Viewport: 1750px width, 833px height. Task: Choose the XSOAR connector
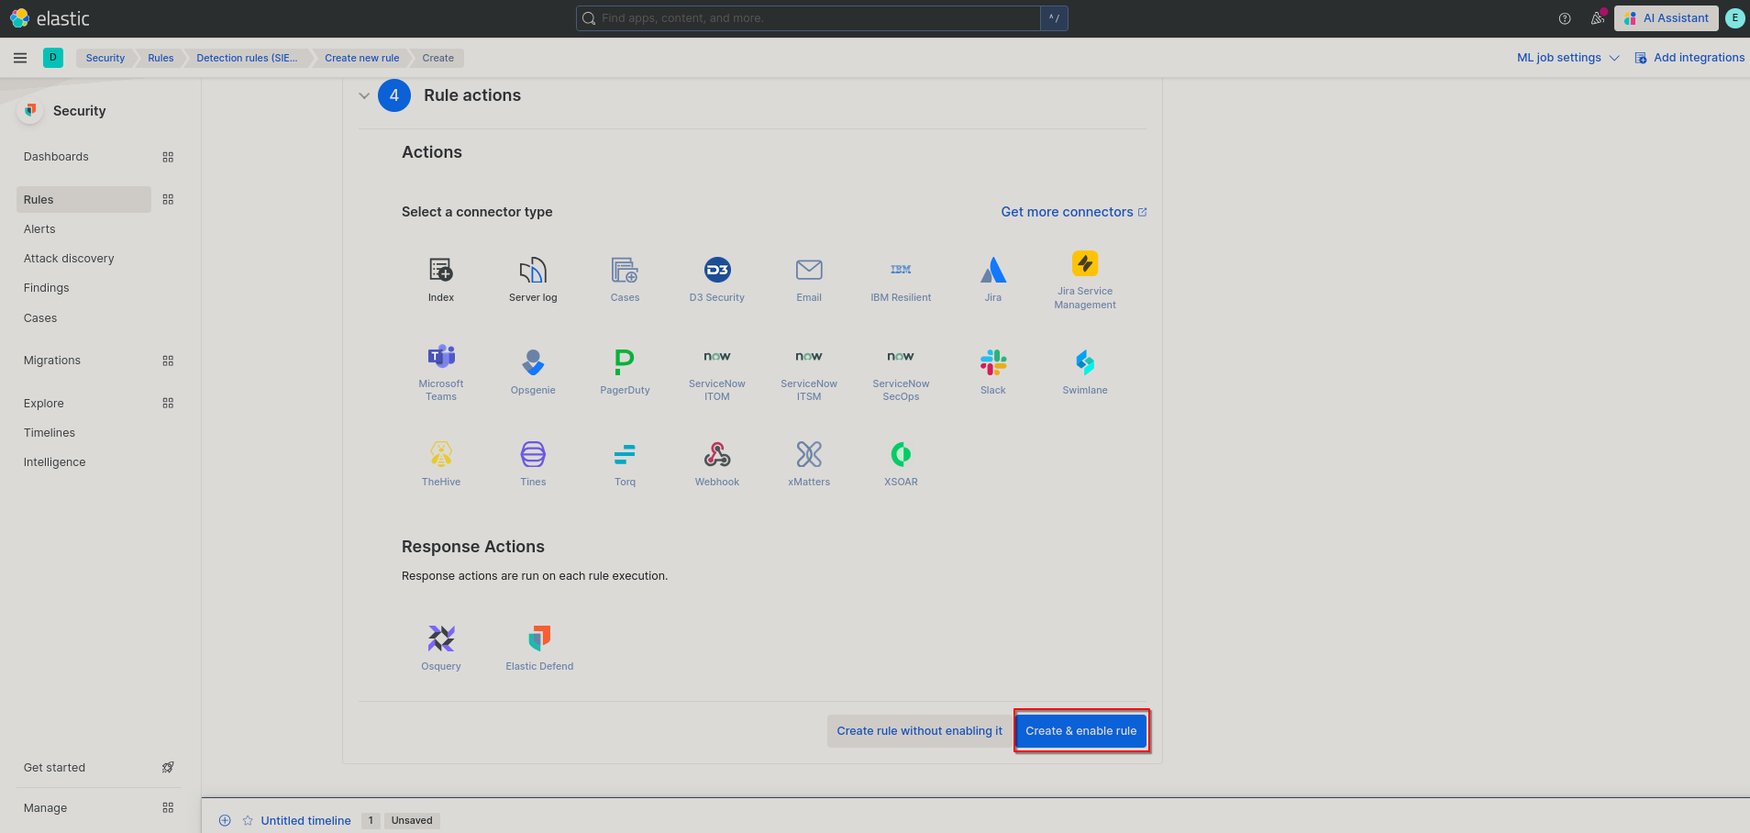pyautogui.click(x=901, y=463)
